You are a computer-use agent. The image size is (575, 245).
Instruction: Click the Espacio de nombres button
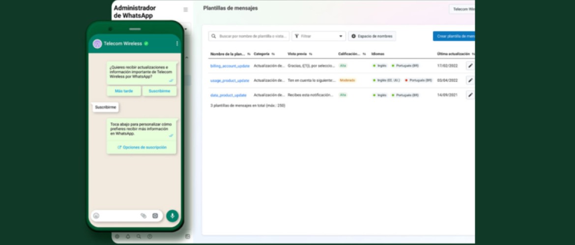click(372, 36)
